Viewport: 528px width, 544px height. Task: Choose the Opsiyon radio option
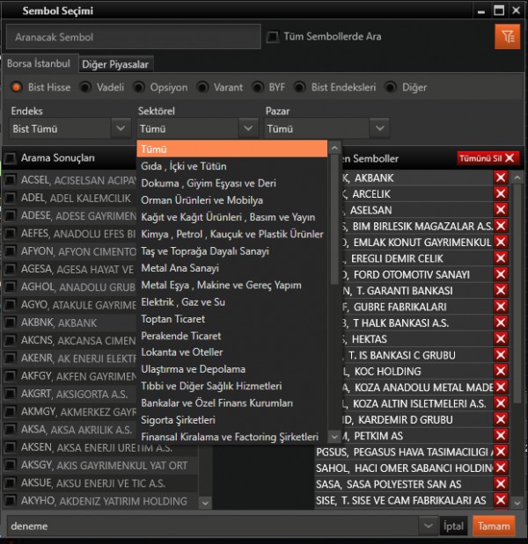[x=139, y=87]
